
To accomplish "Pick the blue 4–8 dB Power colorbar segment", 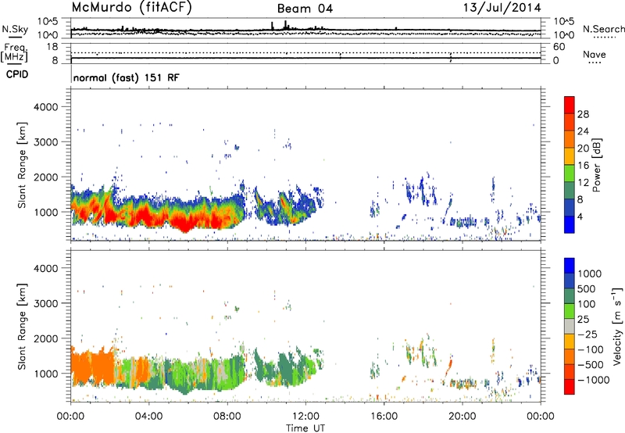I will click(570, 207).
